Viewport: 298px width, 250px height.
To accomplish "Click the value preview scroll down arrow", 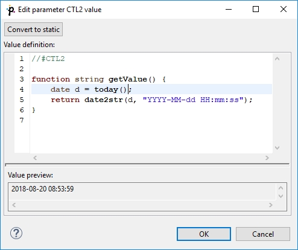I will (281, 196).
